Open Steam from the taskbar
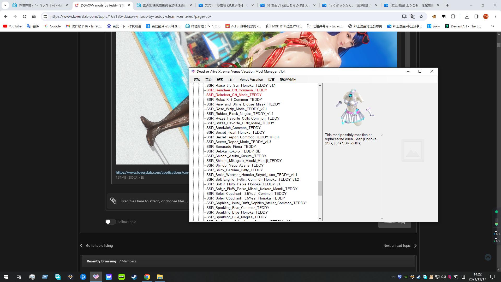 [134, 277]
